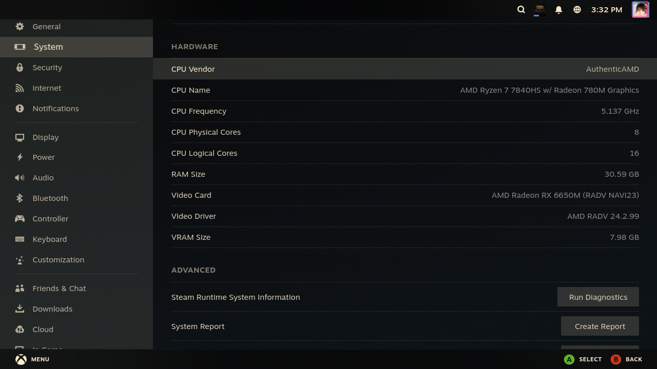The height and width of the screenshot is (369, 657).
Task: Open Security settings lock icon
Action: coord(20,67)
